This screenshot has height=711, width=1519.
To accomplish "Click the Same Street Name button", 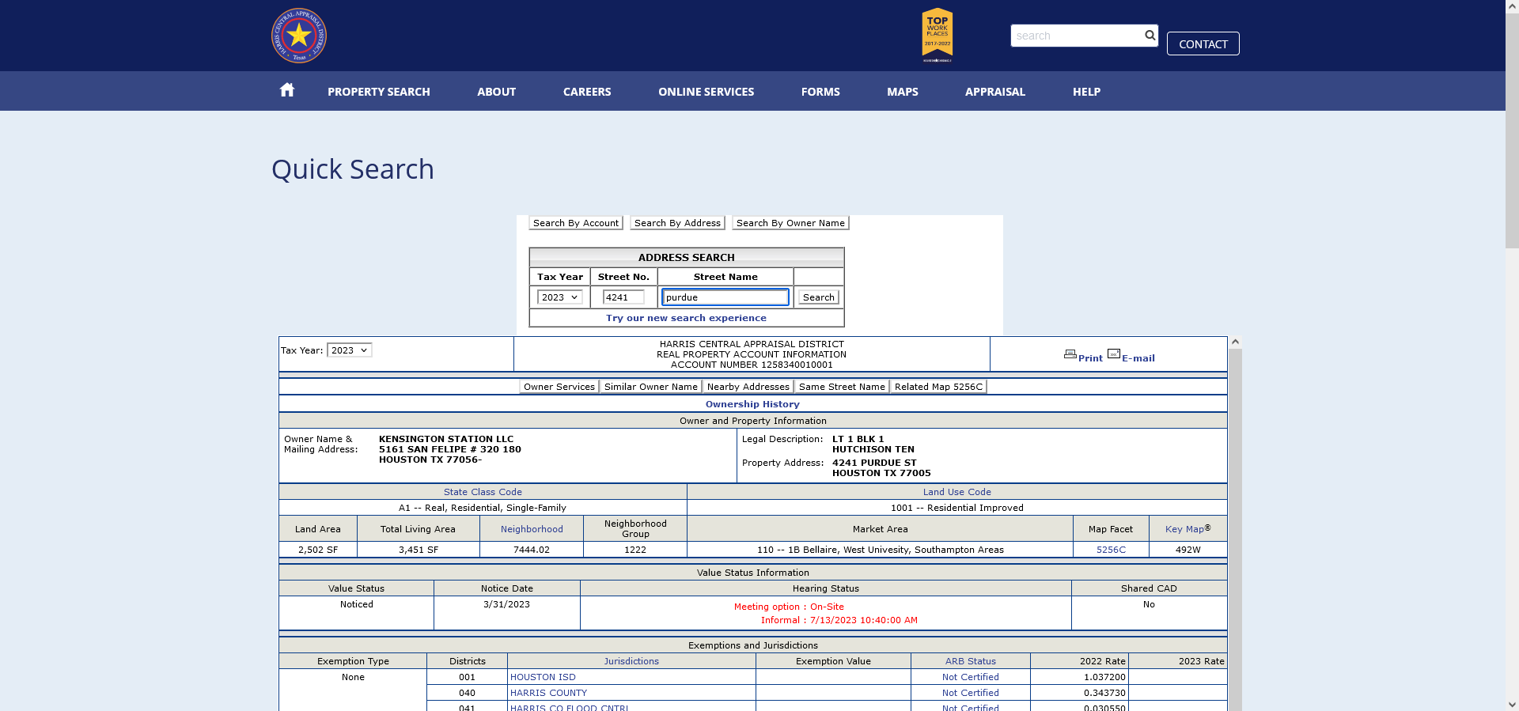I will [842, 387].
